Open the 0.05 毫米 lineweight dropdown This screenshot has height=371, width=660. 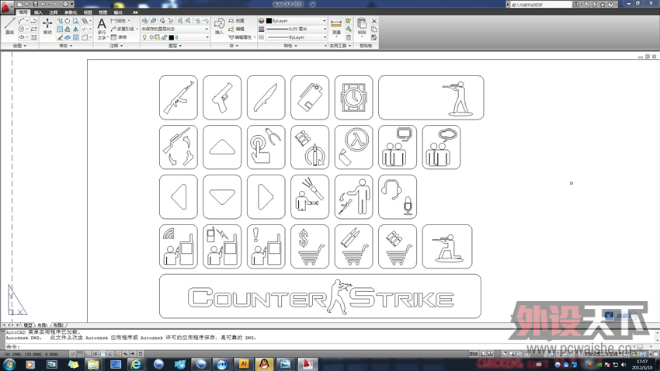point(297,29)
